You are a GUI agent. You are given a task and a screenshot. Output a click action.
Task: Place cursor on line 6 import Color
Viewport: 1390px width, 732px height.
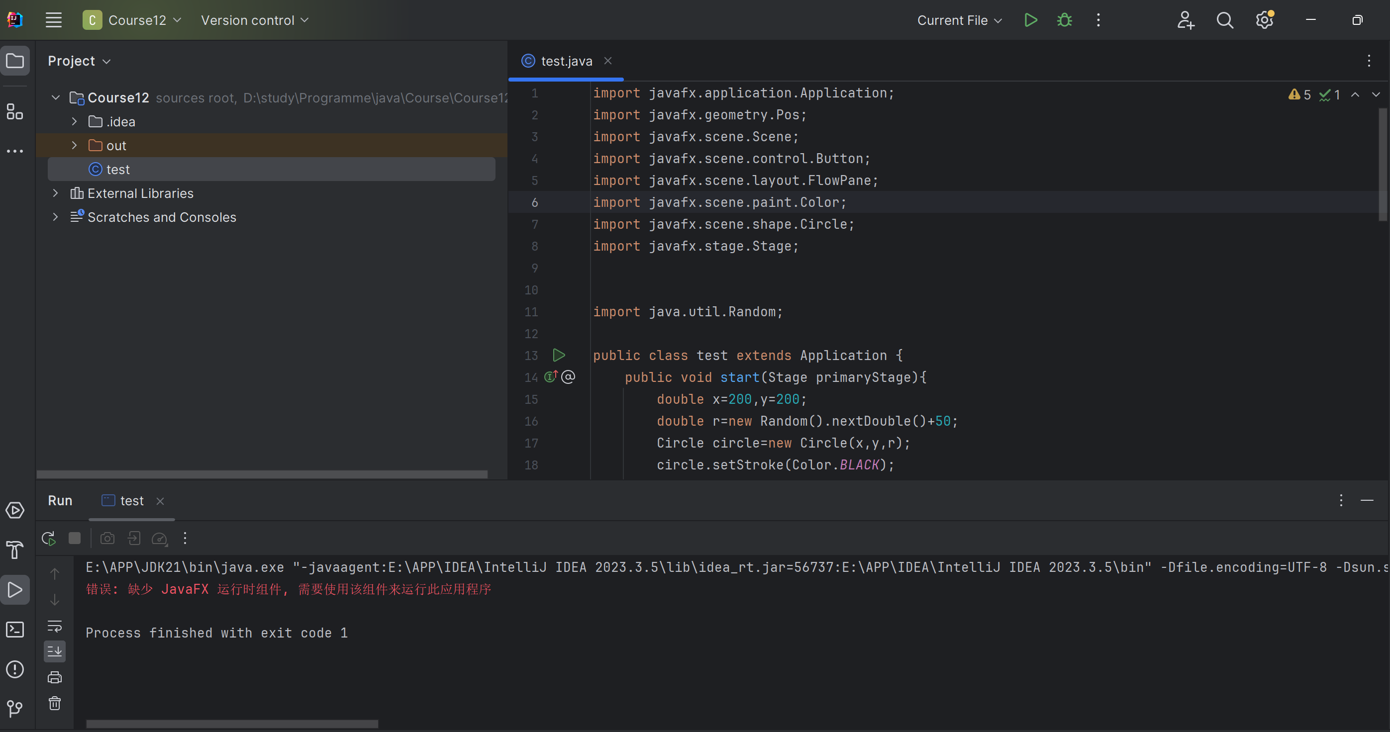(720, 202)
